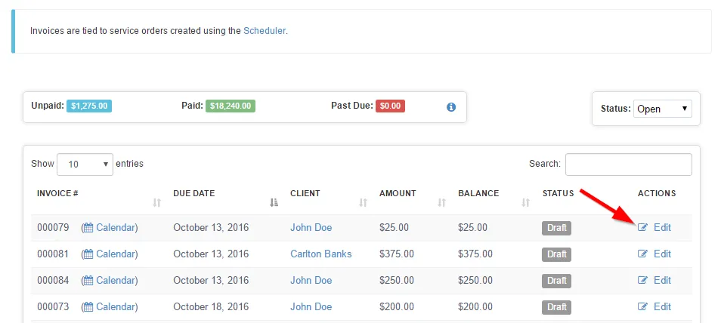Screen dimensions: 721x323
Task: Open the Scheduler link in the notice
Action: pyautogui.click(x=265, y=31)
